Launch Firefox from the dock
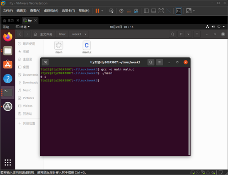This screenshot has width=228, height=175. 8,37
